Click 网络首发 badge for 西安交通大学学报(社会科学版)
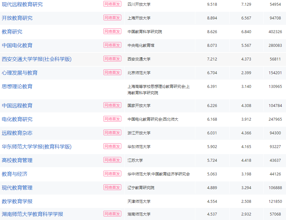Image resolution: width=286 pixels, height=220 pixels. coord(112,59)
